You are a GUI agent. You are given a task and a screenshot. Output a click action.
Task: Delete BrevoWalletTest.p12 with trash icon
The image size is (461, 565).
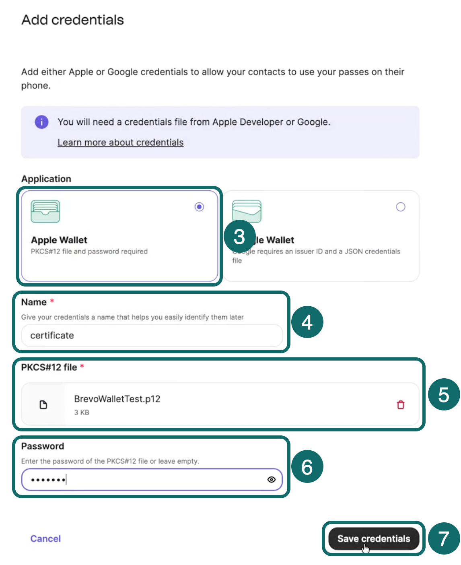(x=401, y=404)
